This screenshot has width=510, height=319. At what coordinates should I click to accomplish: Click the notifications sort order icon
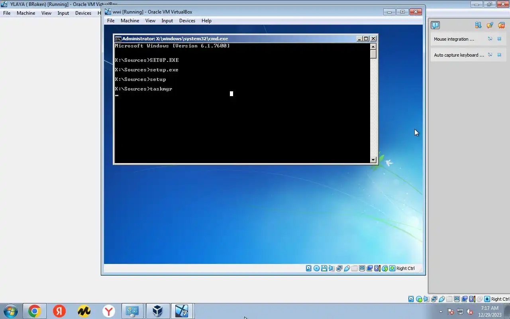(x=478, y=25)
